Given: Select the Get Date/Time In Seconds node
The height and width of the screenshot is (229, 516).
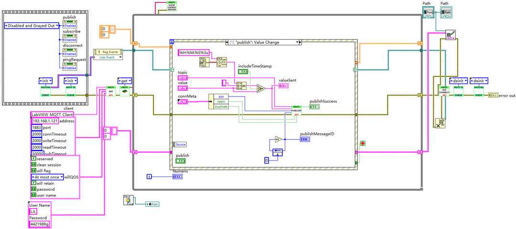Looking at the screenshot, I should [x=204, y=62].
